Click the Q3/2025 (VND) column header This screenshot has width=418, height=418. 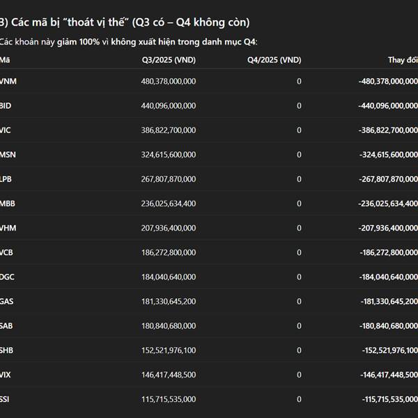[169, 60]
